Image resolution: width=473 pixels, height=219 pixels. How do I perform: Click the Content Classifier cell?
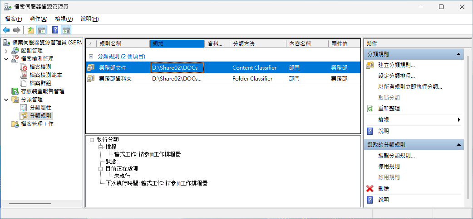tap(255, 68)
